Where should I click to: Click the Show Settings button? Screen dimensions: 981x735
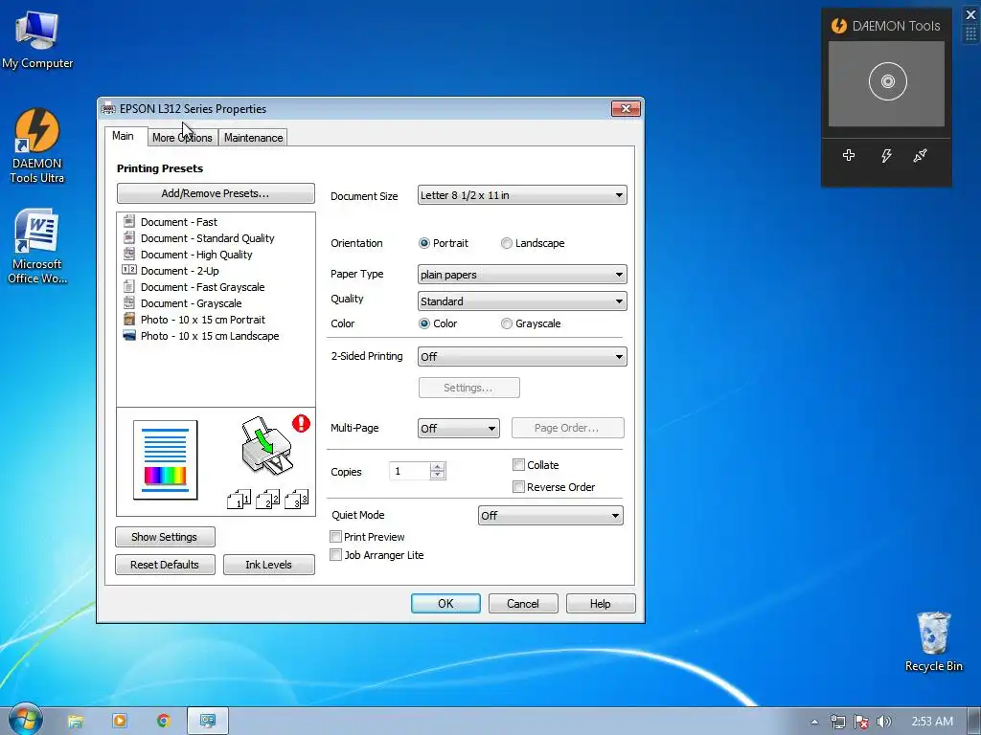point(165,537)
